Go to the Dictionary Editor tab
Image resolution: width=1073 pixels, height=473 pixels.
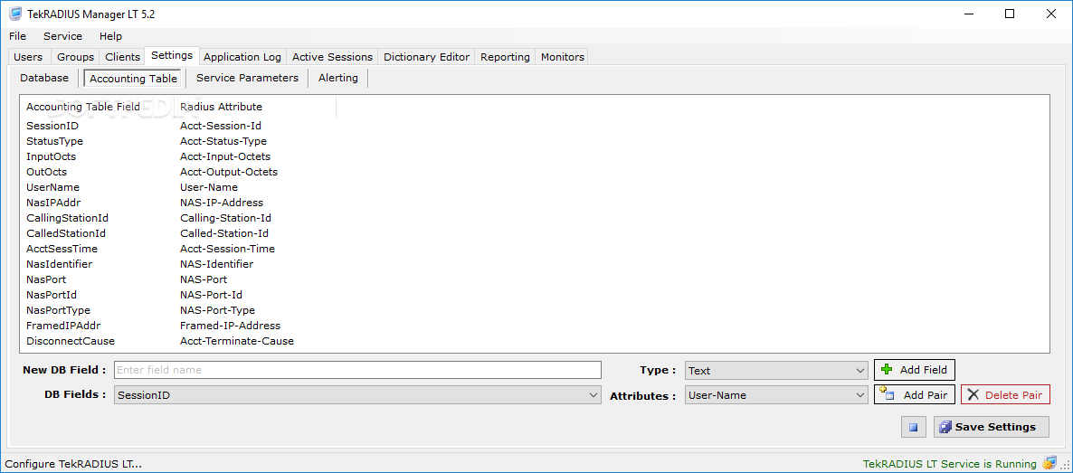(x=427, y=57)
